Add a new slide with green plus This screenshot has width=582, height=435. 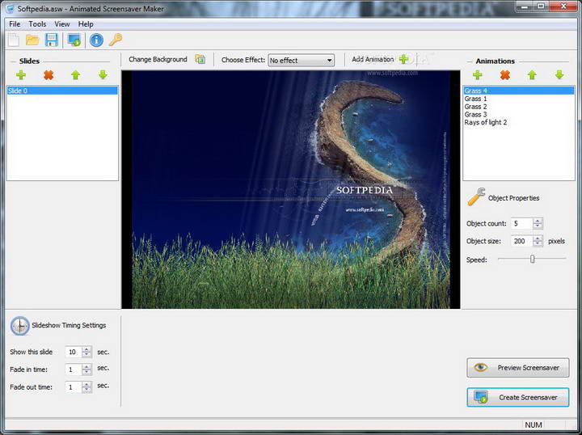pyautogui.click(x=21, y=75)
